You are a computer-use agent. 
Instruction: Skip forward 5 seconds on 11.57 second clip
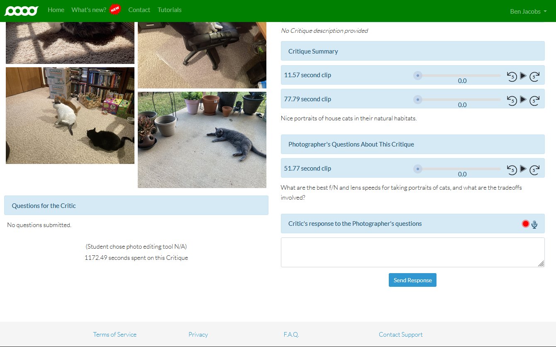pyautogui.click(x=535, y=76)
